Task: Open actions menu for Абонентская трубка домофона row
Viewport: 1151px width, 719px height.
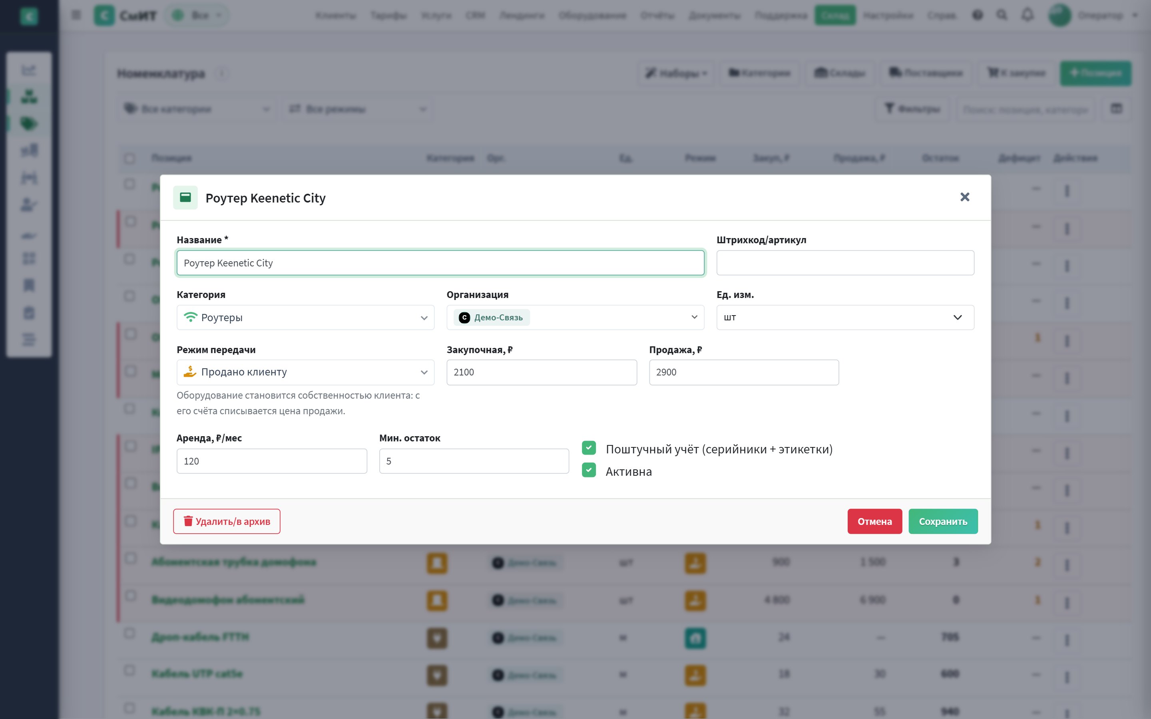Action: tap(1067, 565)
